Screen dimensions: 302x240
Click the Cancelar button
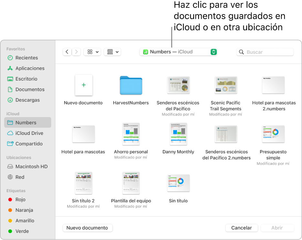click(242, 228)
